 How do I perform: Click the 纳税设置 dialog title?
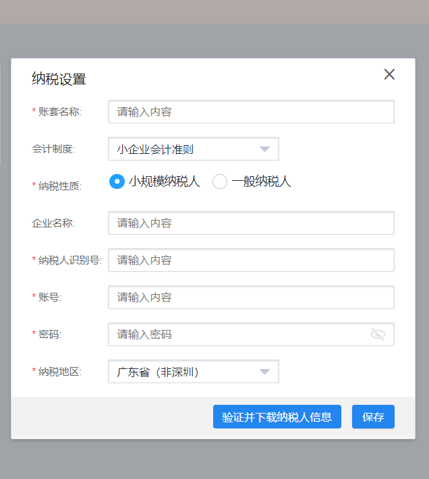point(59,79)
